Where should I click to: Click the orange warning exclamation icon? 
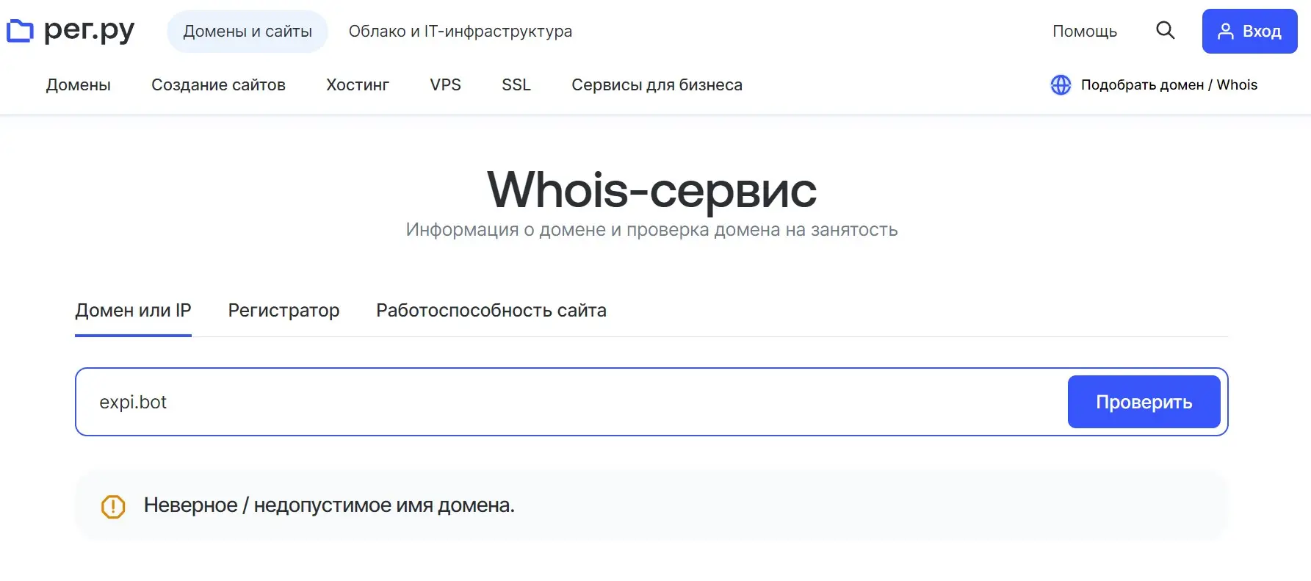coord(113,506)
